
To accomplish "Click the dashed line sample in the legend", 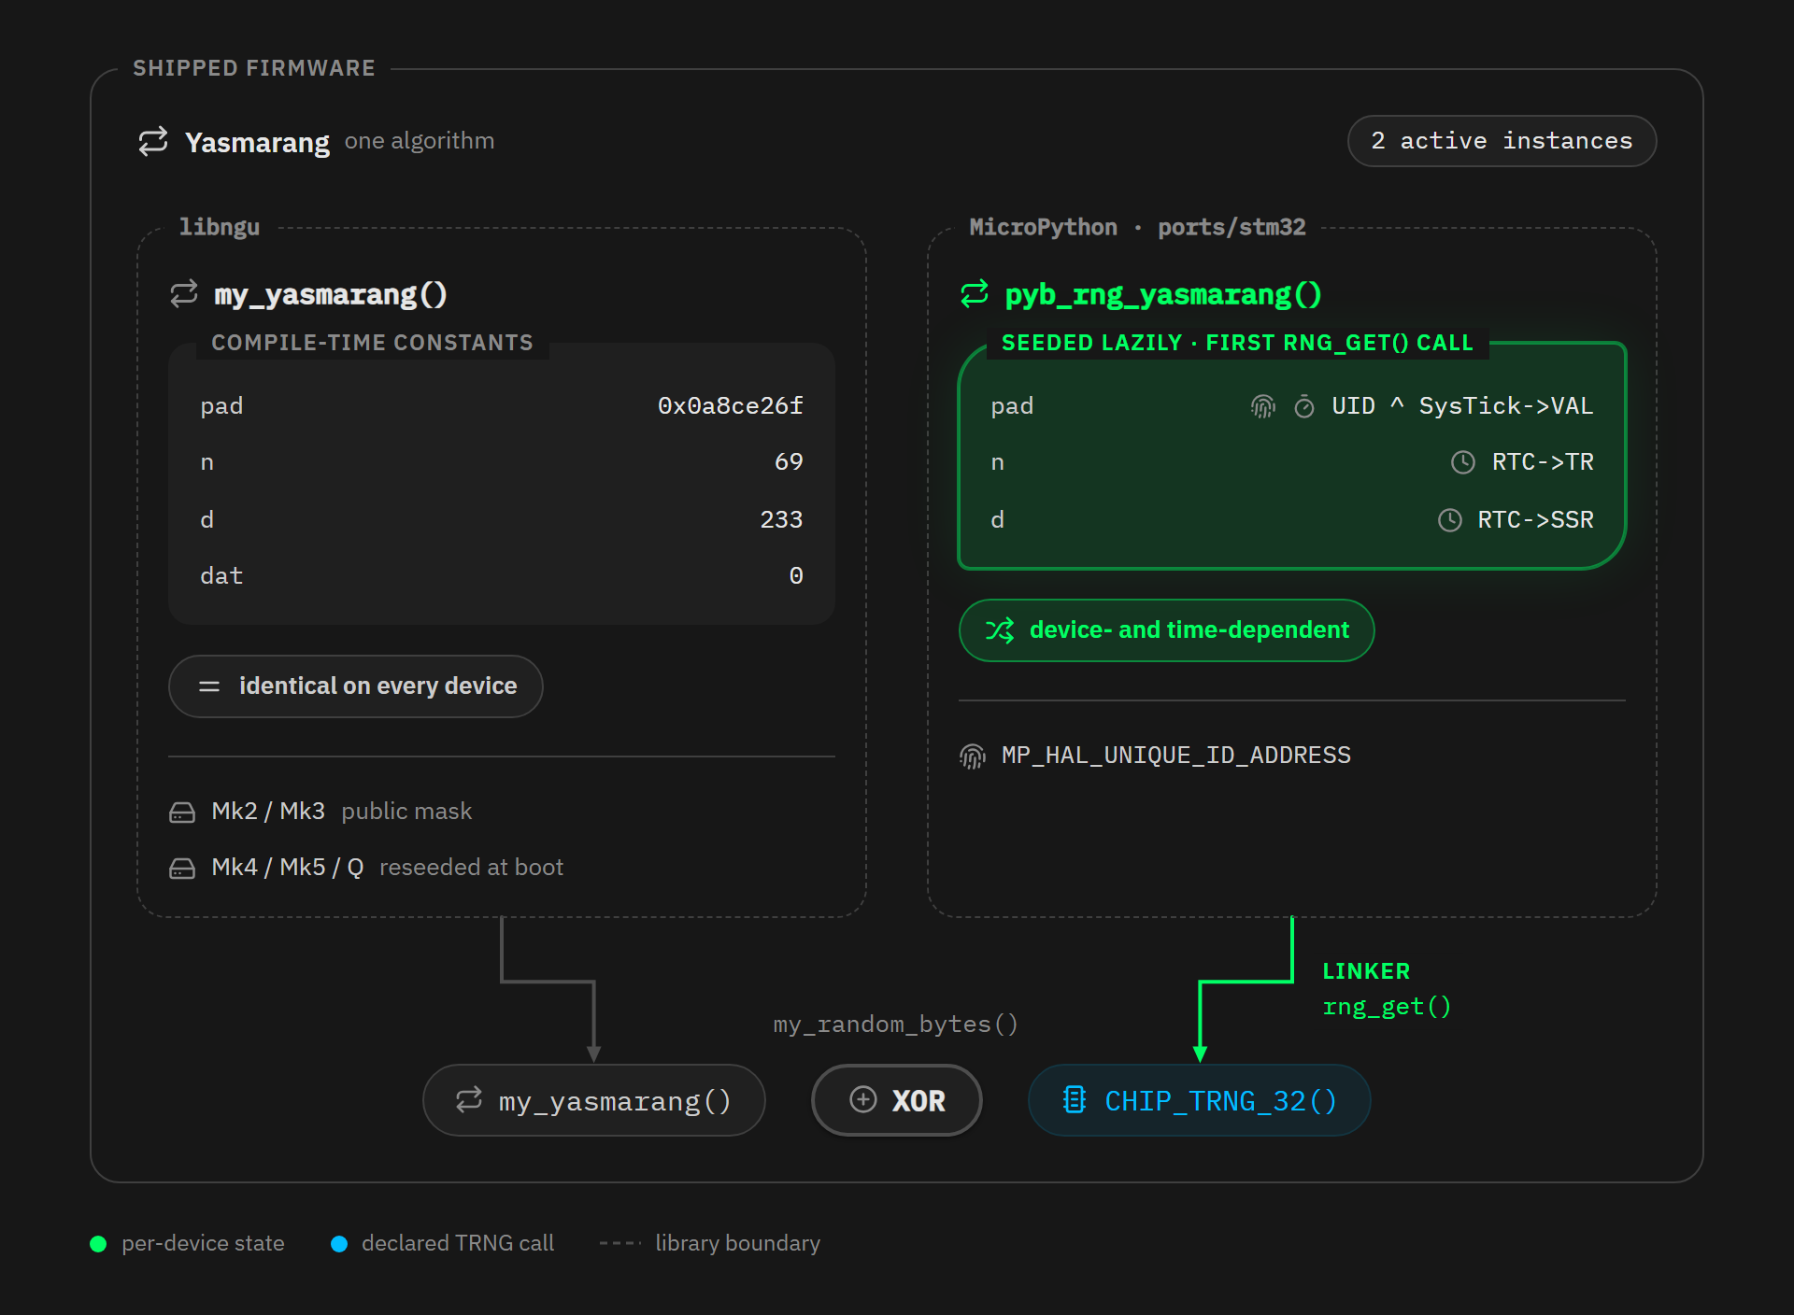I will tap(620, 1243).
